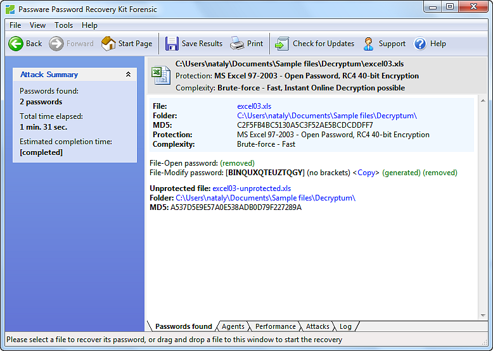Copy the File-Modify password via Copy link
This screenshot has height=351, width=493.
coord(366,173)
